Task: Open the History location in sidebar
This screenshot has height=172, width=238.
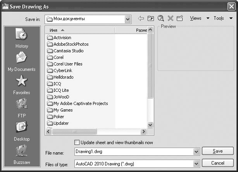Action: click(x=22, y=38)
